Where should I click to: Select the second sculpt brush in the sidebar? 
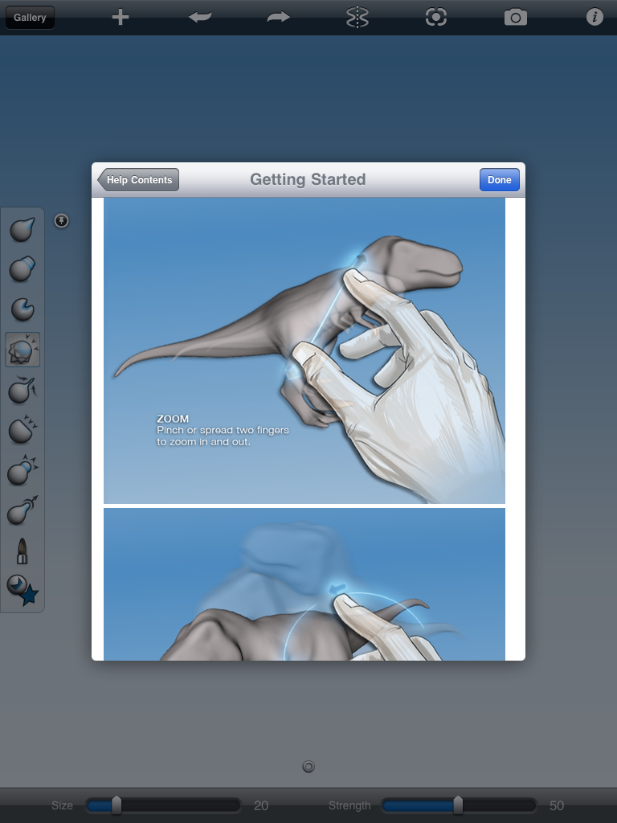click(x=22, y=268)
